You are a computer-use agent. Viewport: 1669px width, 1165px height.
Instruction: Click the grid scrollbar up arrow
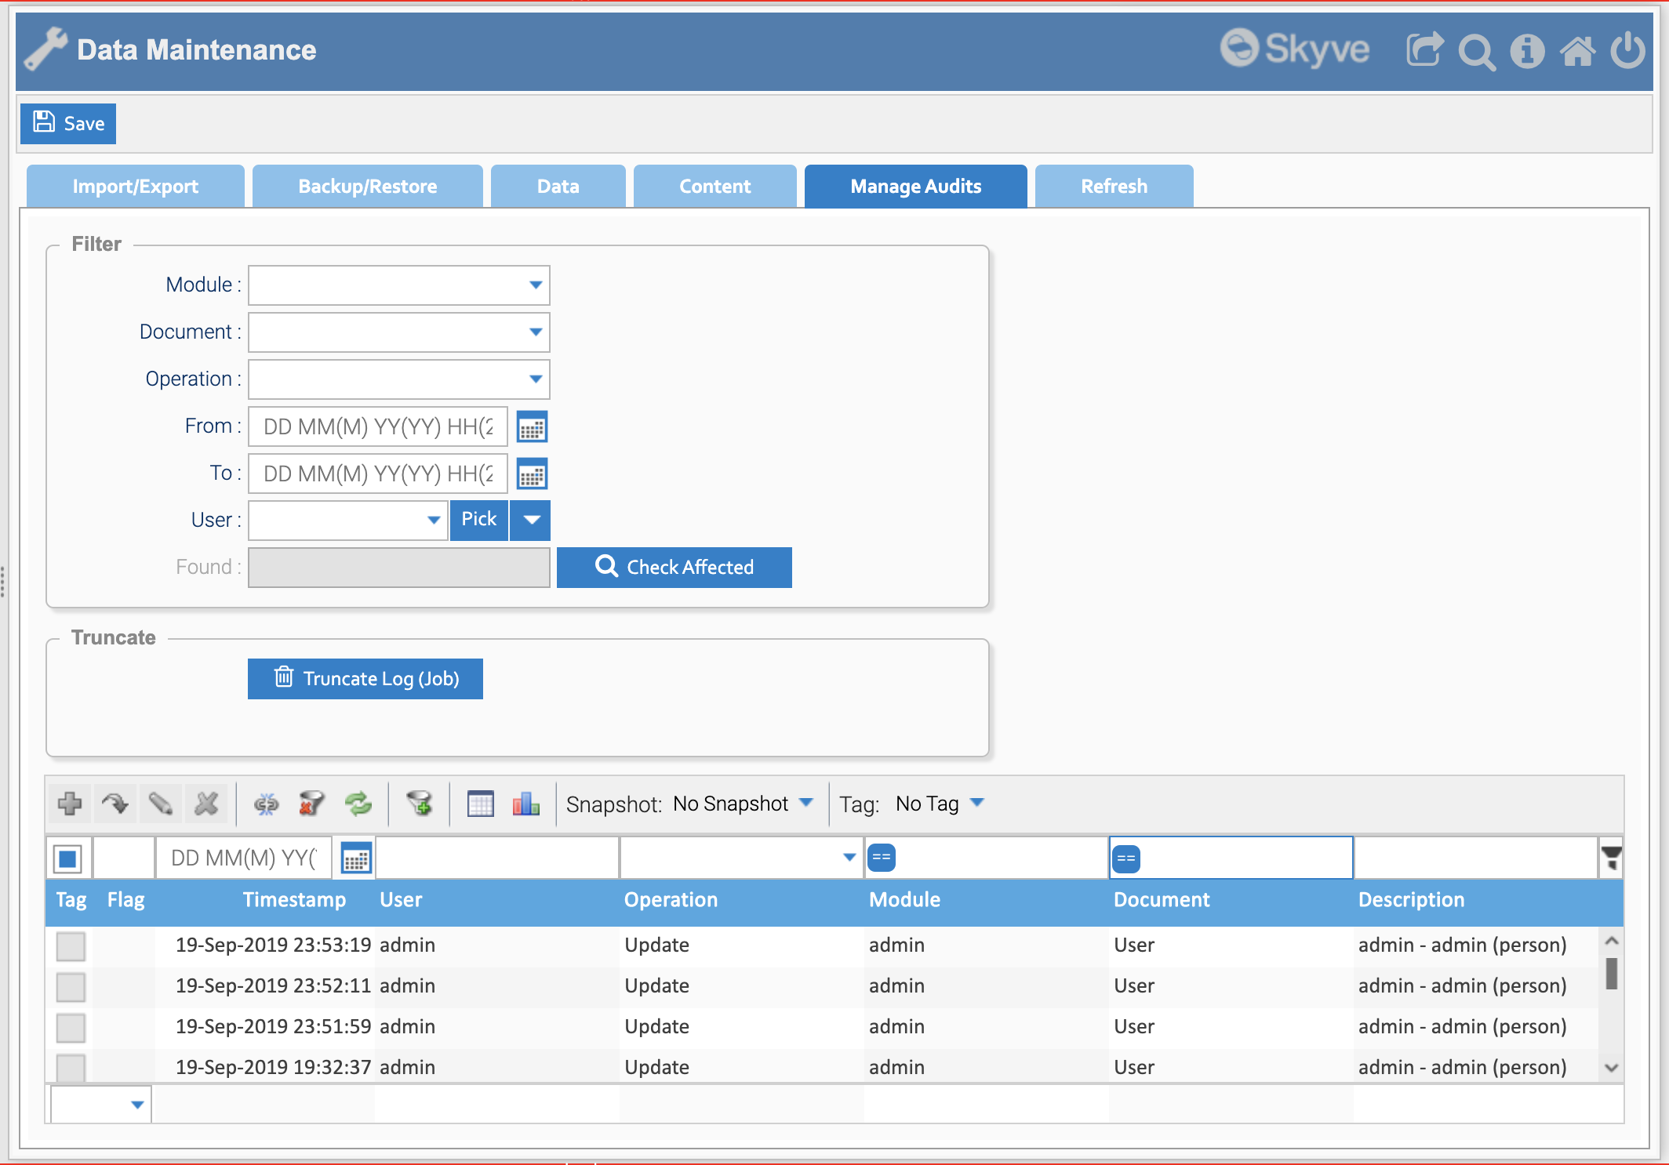[1612, 940]
